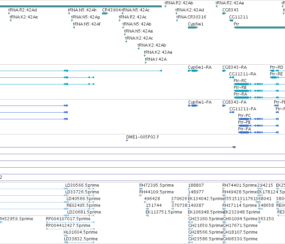The image size is (285, 244).
Task: Click the Ptr-RB transcript label
Action: (x=240, y=87)
